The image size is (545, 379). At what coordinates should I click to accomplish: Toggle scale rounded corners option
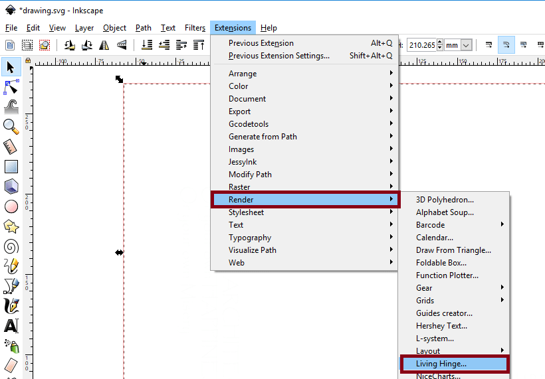506,44
